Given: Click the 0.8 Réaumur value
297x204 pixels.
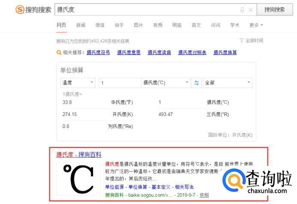Looking at the screenshot, I should (66, 126).
